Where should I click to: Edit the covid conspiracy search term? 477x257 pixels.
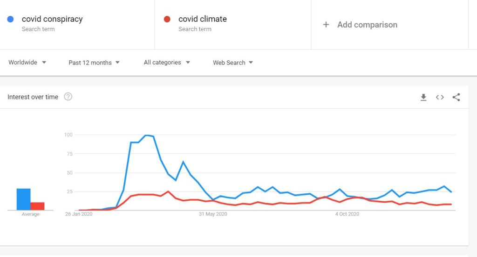click(52, 19)
